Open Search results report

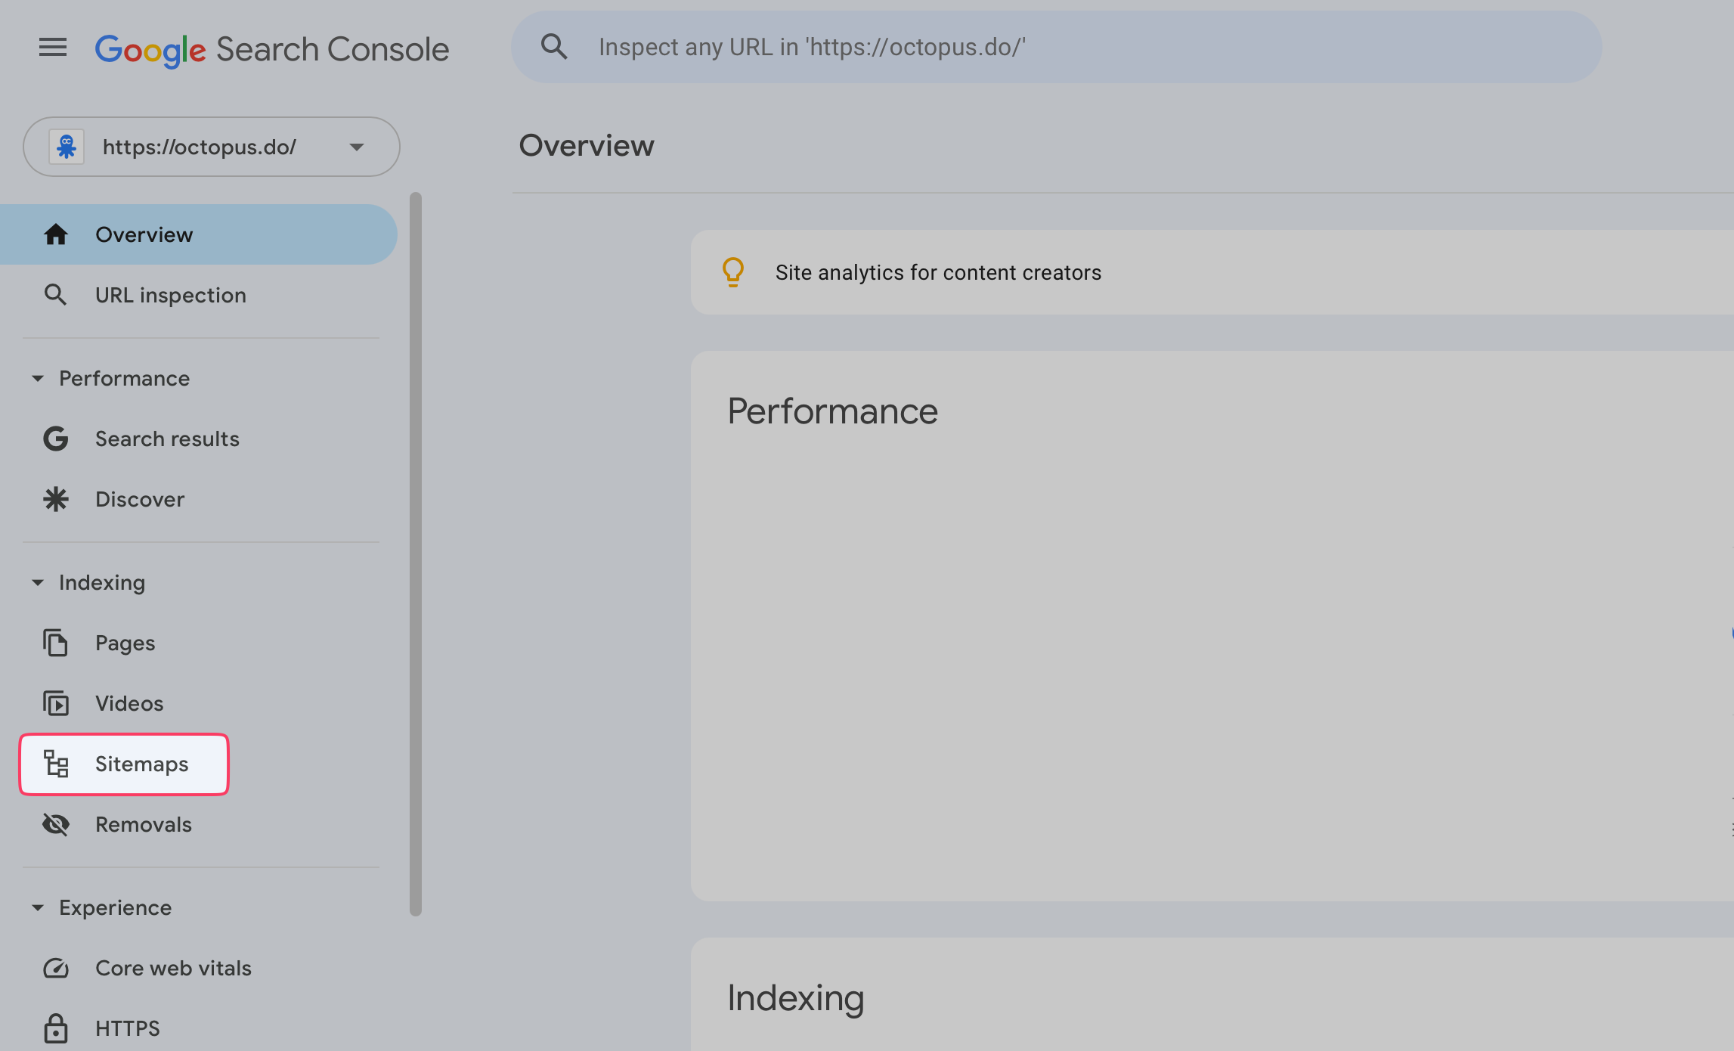pos(199,439)
